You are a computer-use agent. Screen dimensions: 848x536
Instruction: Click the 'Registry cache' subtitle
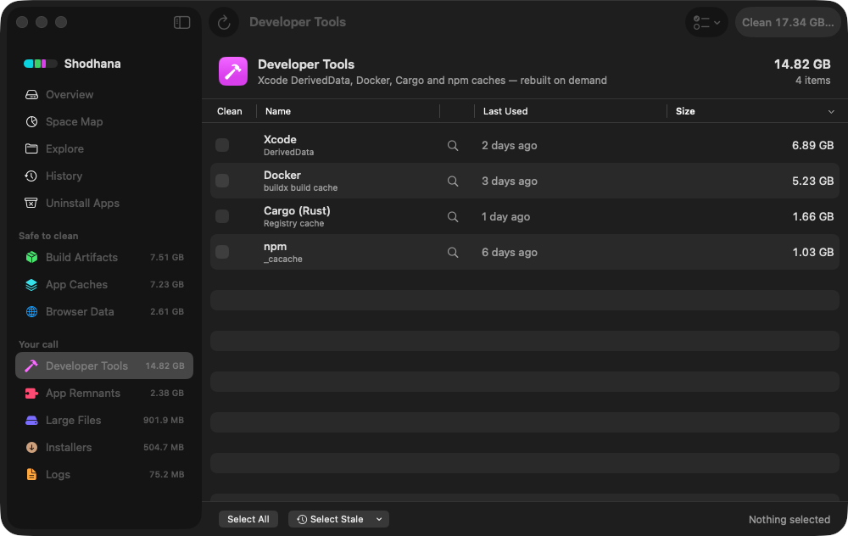(293, 223)
